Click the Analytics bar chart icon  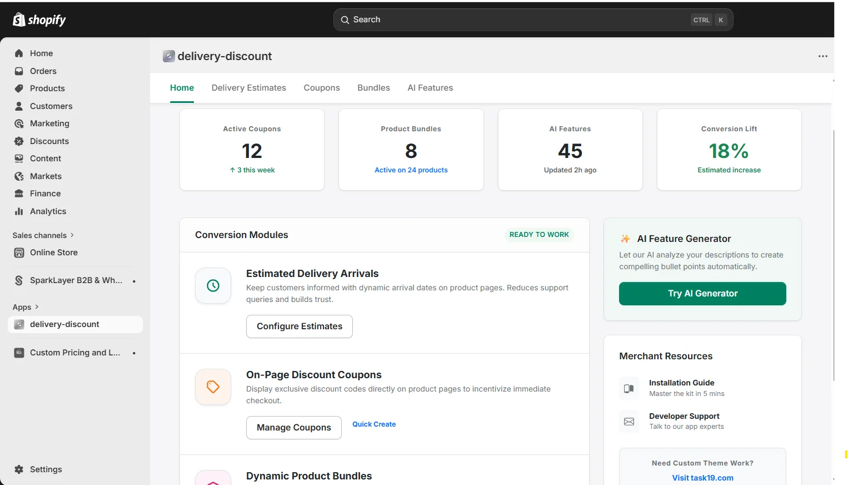[19, 211]
